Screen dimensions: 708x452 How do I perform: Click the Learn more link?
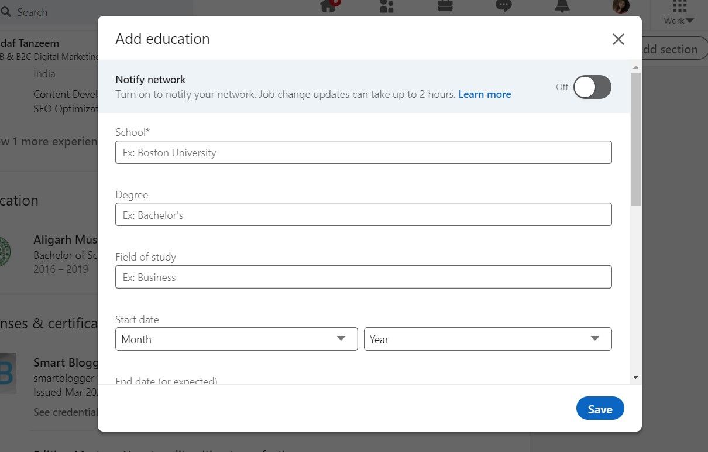[x=484, y=94]
